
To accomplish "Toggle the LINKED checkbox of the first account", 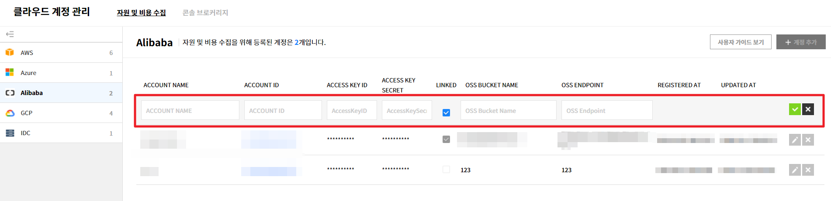I will point(446,140).
